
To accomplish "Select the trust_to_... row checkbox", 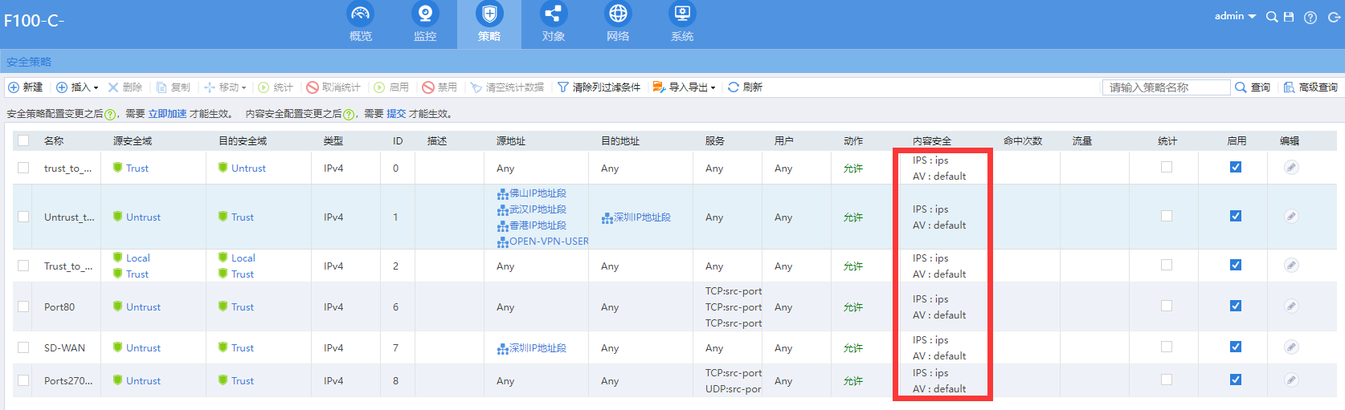I will click(23, 168).
